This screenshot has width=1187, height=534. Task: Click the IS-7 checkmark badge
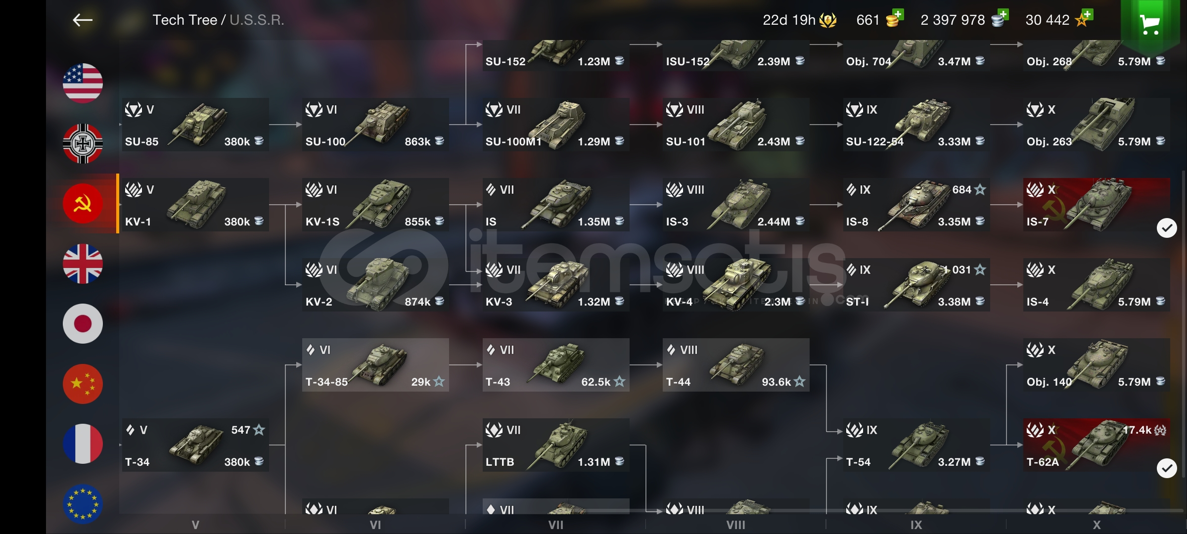(1167, 228)
